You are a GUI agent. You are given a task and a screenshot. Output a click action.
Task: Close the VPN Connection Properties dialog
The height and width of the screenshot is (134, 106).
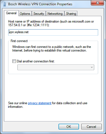[x=97, y=3]
